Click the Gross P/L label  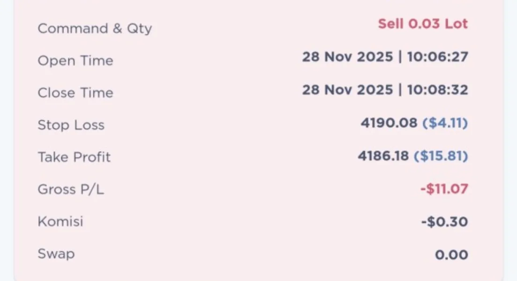click(x=71, y=189)
